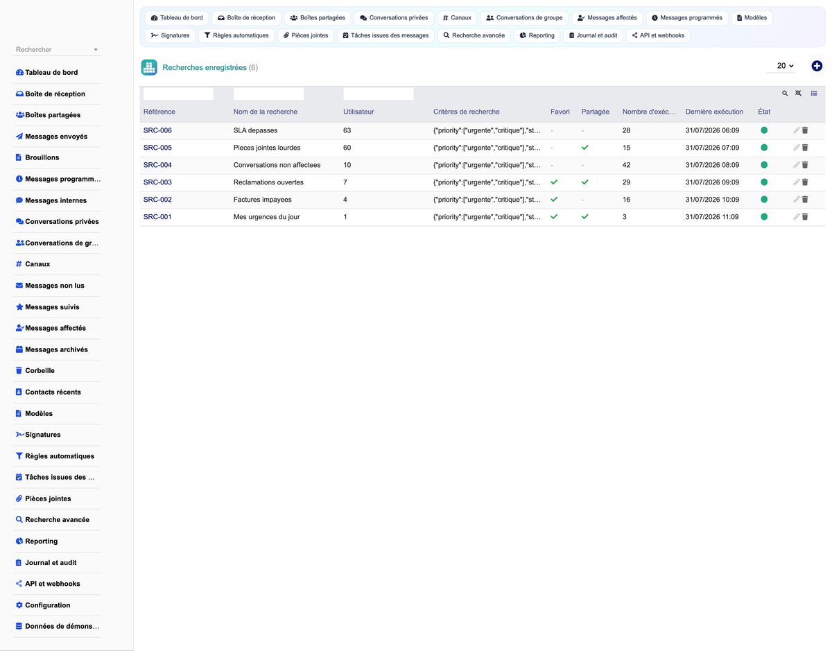Click the green État indicator for SRC-004
832x651 pixels.
pyautogui.click(x=764, y=165)
